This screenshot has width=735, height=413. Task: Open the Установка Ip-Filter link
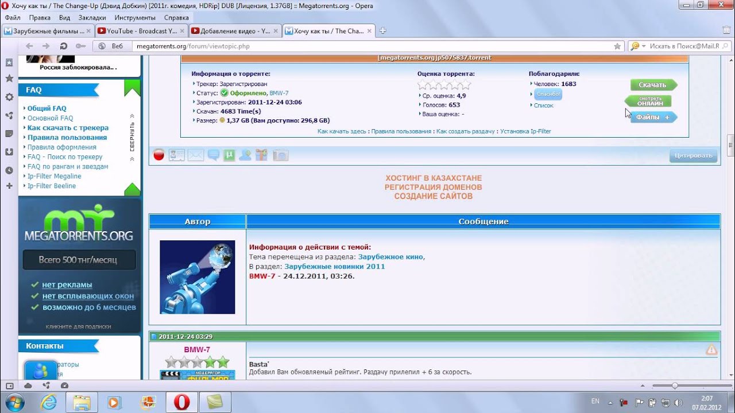(x=525, y=131)
